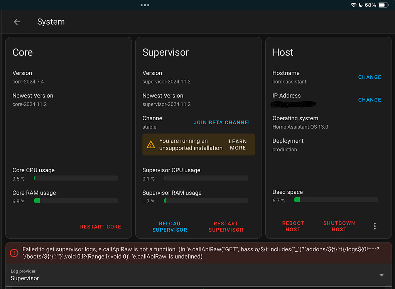Screen dimensions: 395x289
Task: Join the beta channel
Action: [223, 123]
